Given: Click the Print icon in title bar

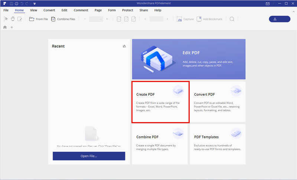Looking at the screenshot, I should pyautogui.click(x=16, y=4).
